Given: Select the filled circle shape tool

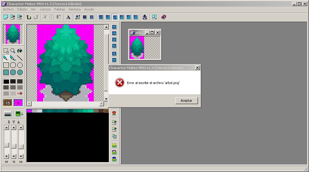Looking at the screenshot, I should point(20,72).
